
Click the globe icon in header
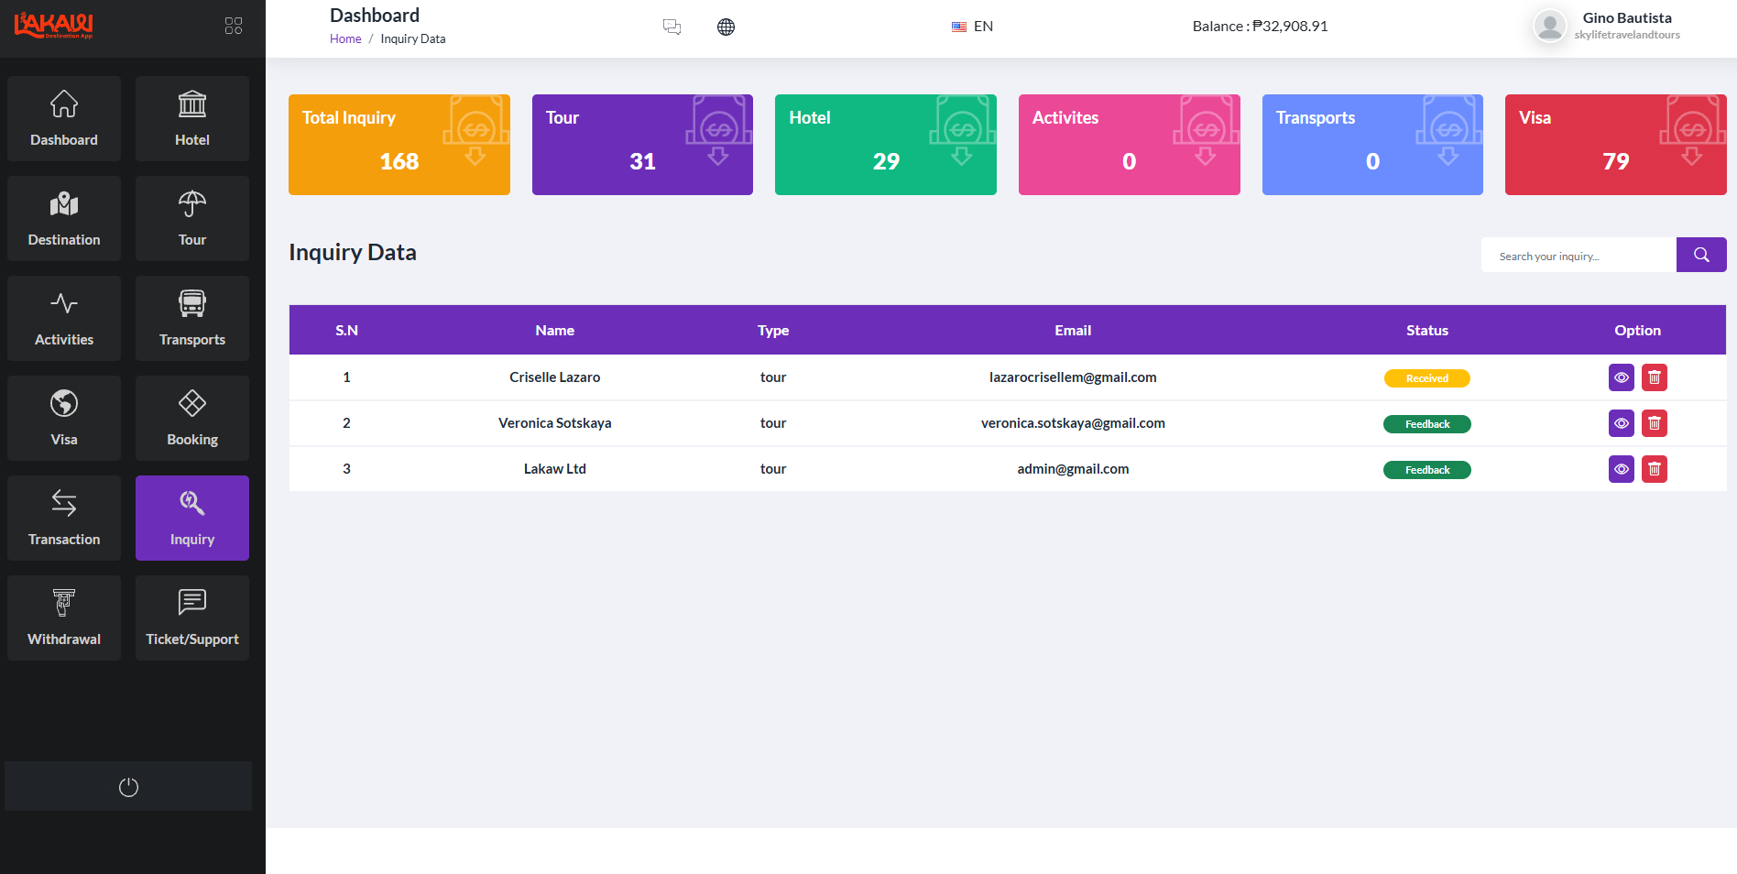click(726, 27)
